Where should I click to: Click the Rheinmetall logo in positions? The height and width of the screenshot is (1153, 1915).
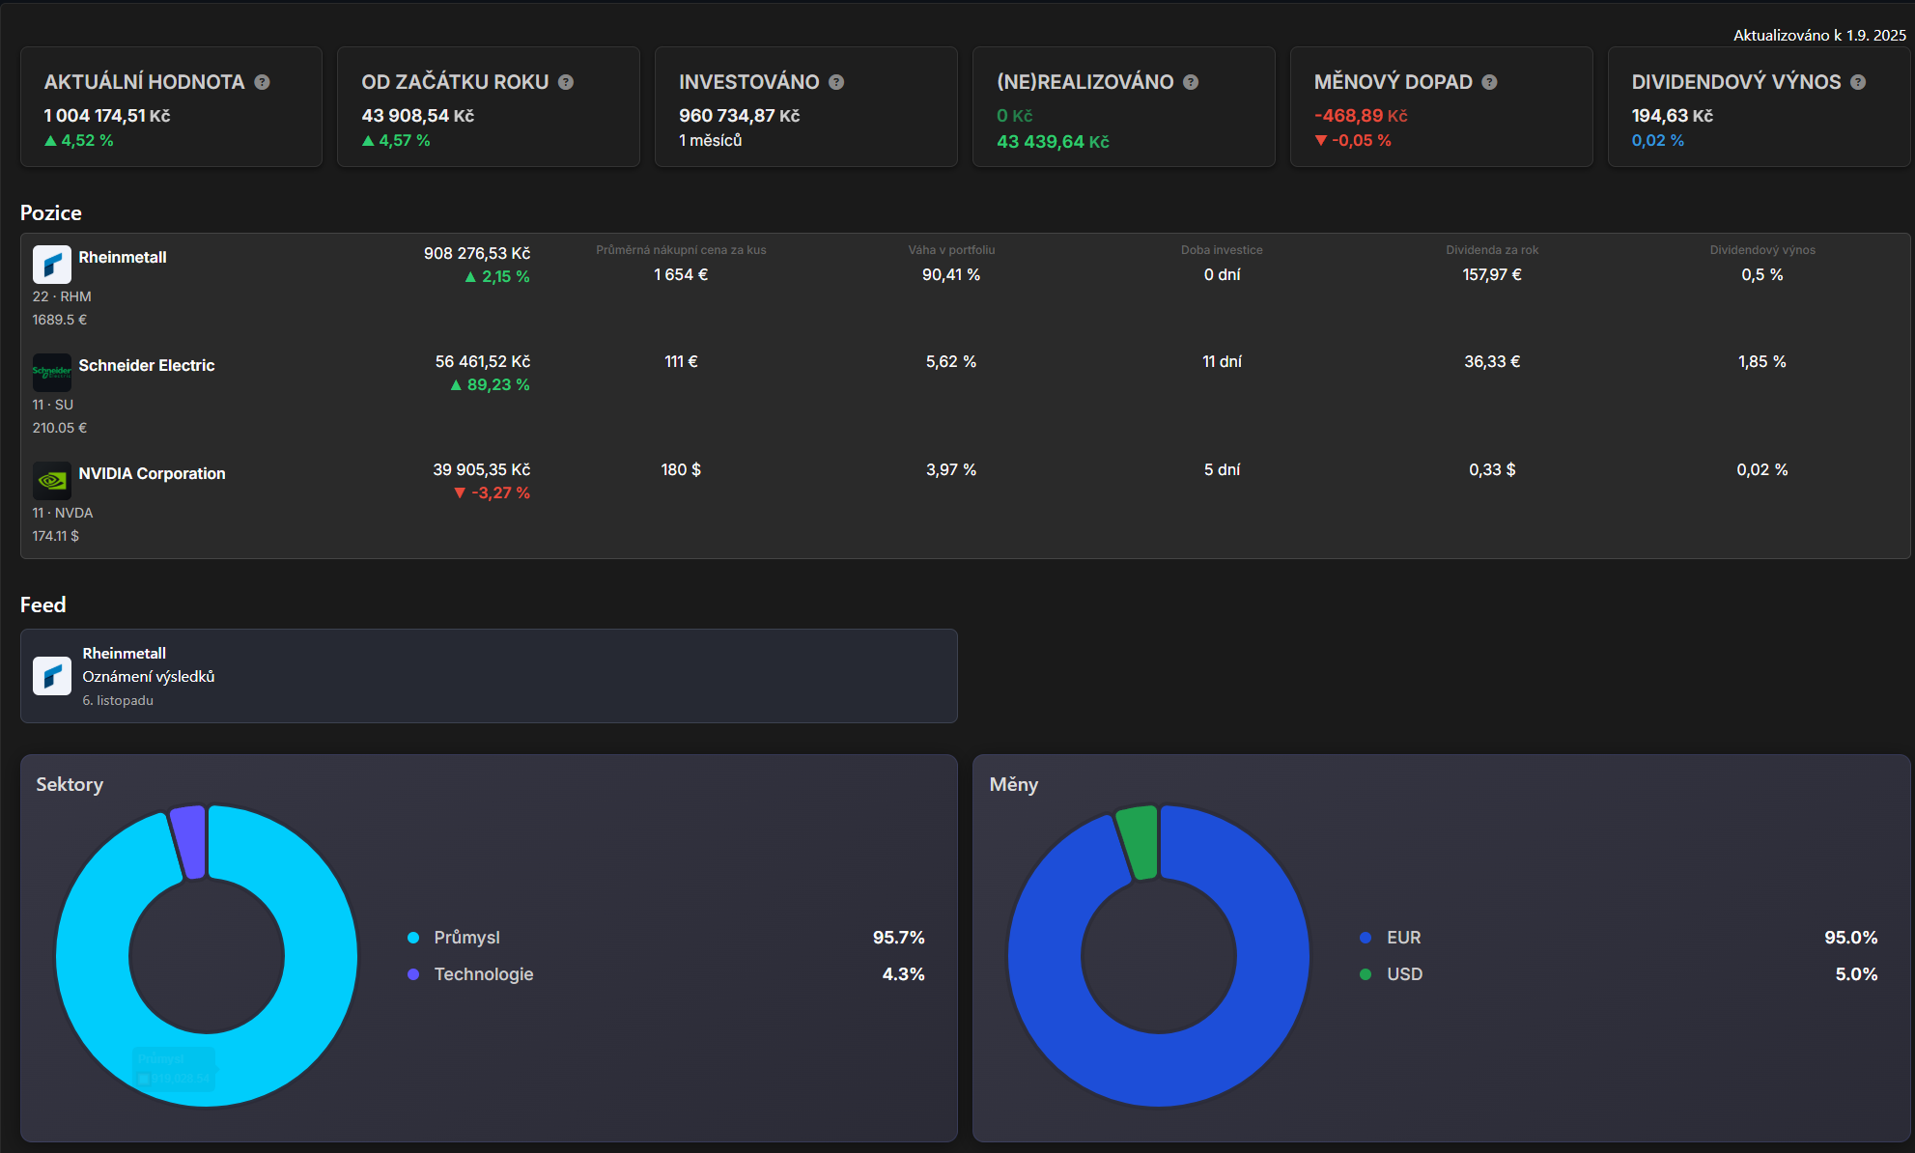[x=52, y=265]
